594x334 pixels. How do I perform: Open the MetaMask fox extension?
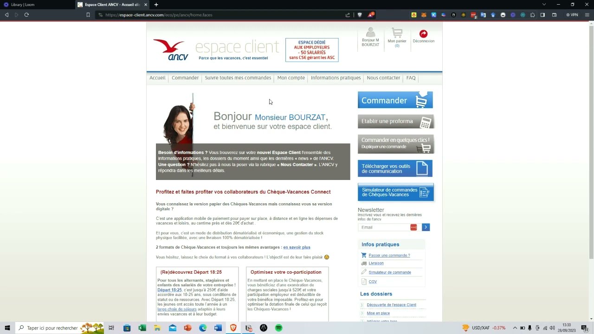tap(424, 15)
